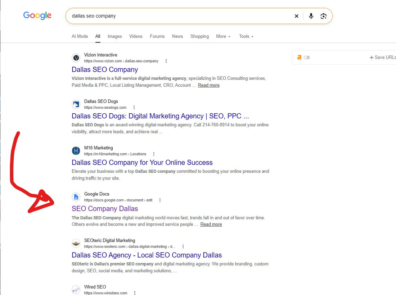This screenshot has width=396, height=295.
Task: Switch to the Images tab
Action: click(114, 36)
